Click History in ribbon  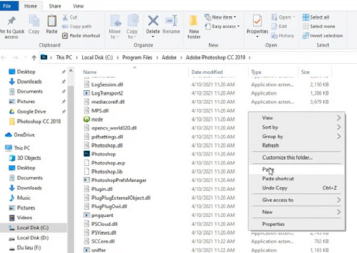283,36
